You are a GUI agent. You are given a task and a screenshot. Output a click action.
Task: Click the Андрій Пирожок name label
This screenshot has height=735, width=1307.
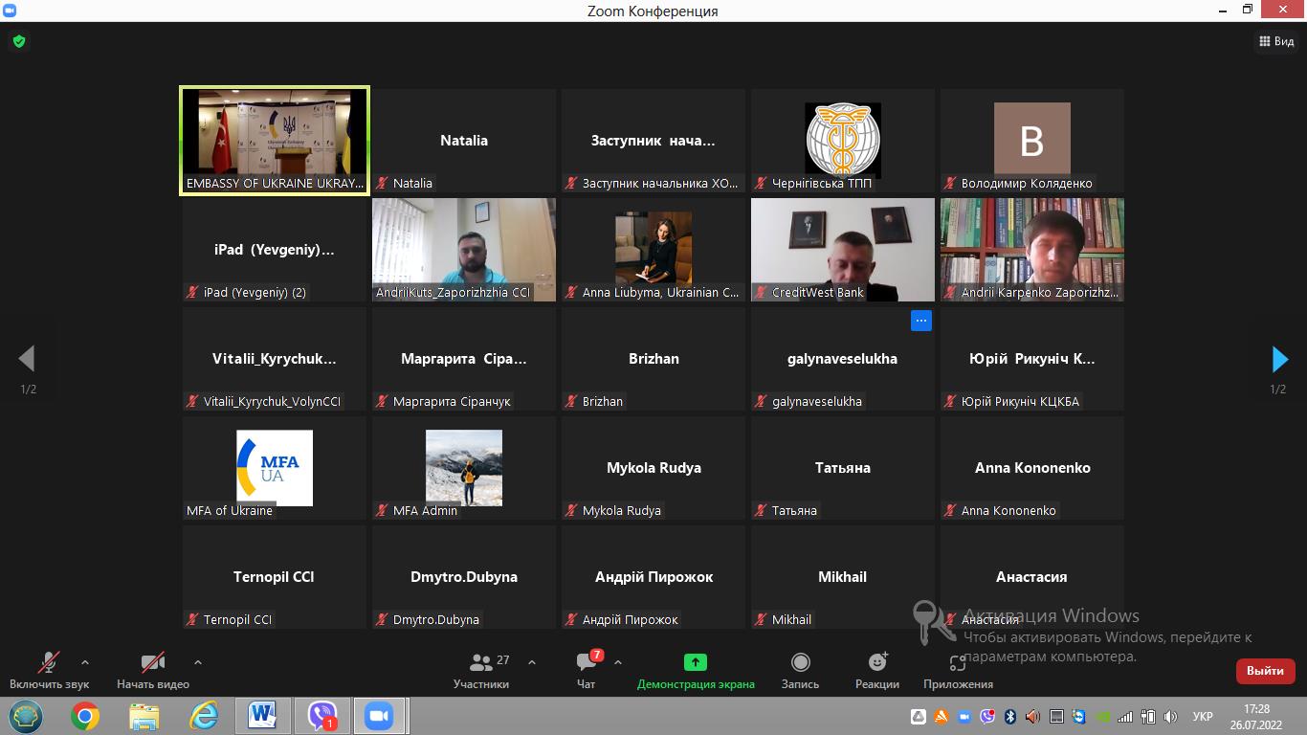[x=631, y=619]
